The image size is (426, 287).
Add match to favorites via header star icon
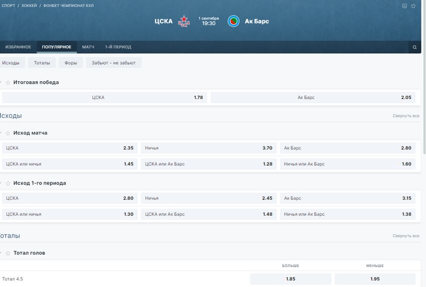coord(413,5)
